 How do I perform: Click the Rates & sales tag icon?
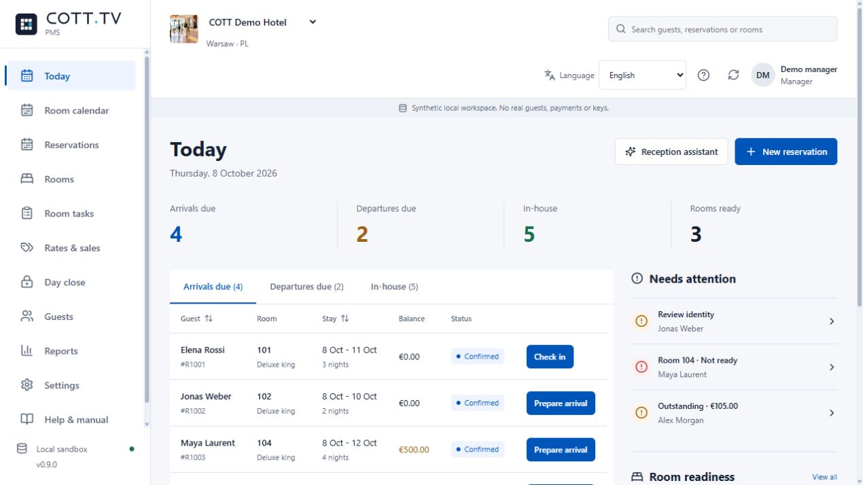coord(27,248)
